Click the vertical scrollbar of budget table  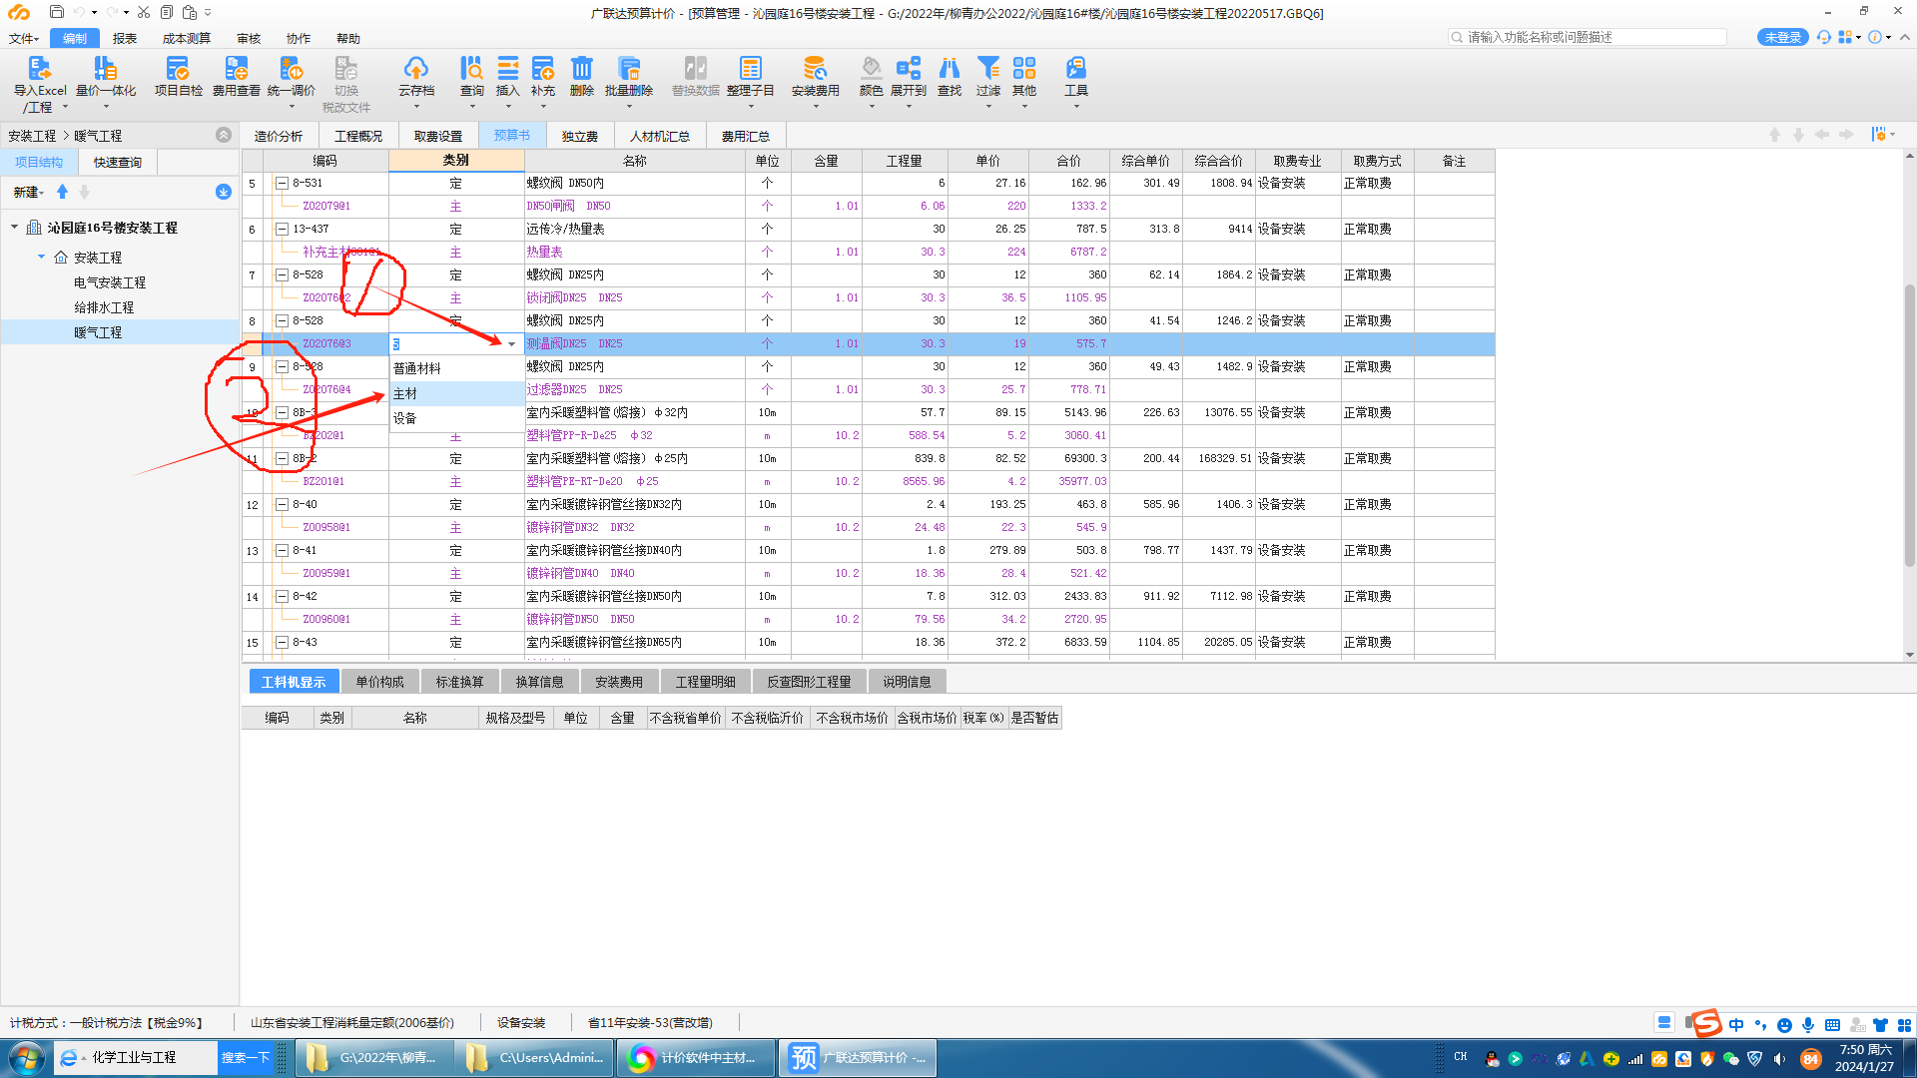(x=1909, y=424)
